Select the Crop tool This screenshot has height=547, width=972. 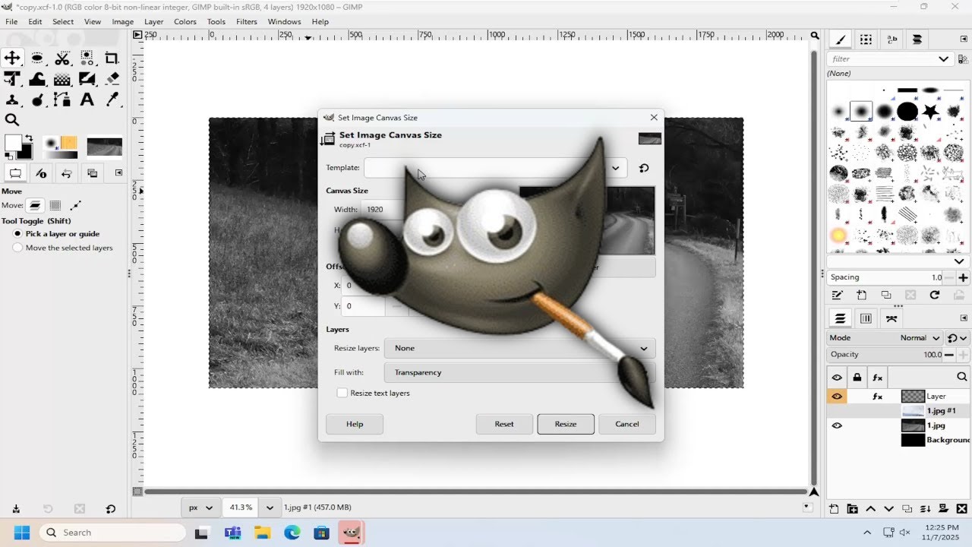[112, 58]
